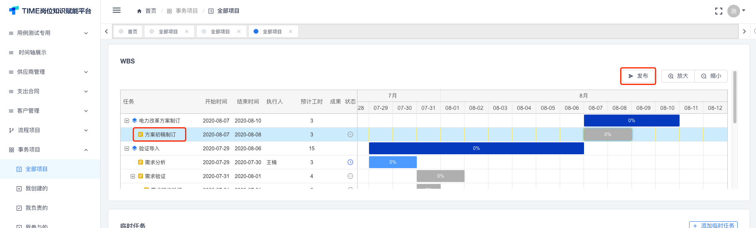This screenshot has height=228, width=756.
Task: Click the 王楠 executor cell
Action: point(272,162)
